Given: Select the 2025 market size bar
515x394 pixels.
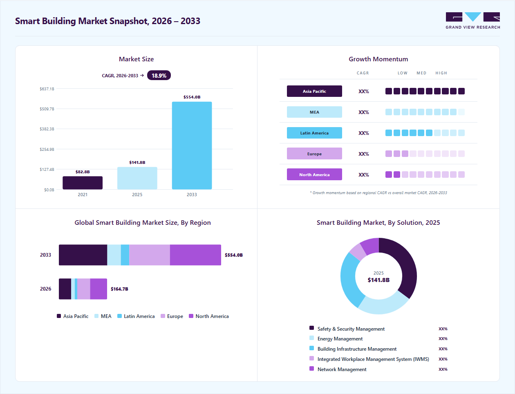Looking at the screenshot, I should click(137, 178).
